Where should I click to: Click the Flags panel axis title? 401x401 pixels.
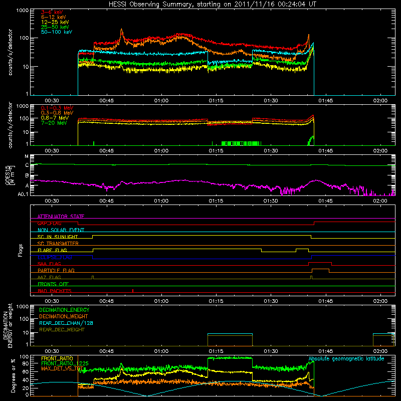[21, 250]
